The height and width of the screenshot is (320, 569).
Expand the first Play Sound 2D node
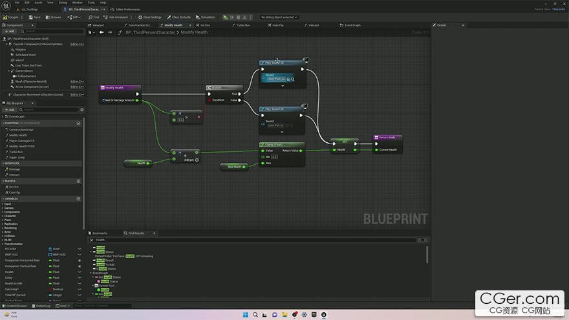click(283, 86)
